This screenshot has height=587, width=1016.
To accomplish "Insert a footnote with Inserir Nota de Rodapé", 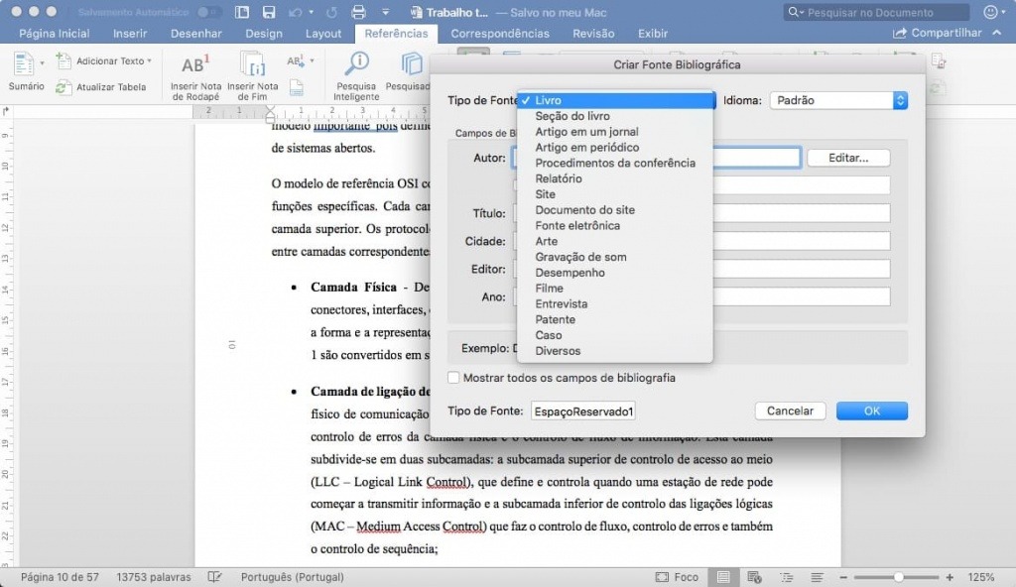I will tap(195, 77).
